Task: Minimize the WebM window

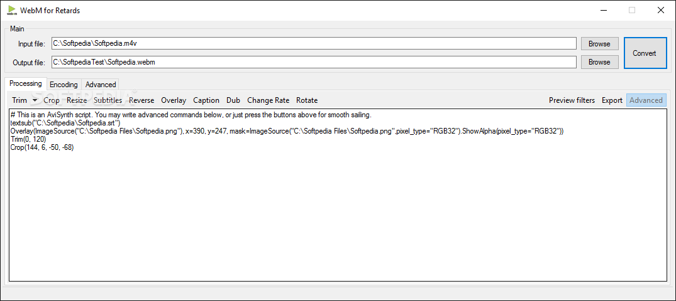Action: tap(602, 10)
